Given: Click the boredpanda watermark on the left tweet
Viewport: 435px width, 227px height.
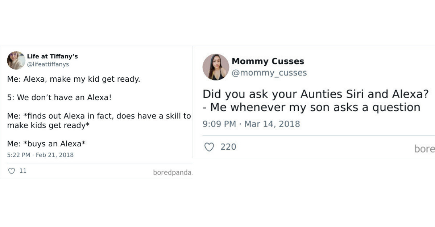Looking at the screenshot, I should [173, 173].
